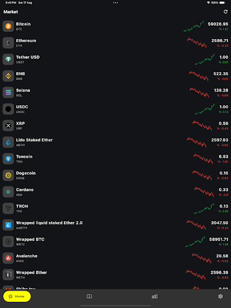Screen dimensions: 231x308
Task: Tap the BNB logo icon
Action: click(x=8, y=76)
